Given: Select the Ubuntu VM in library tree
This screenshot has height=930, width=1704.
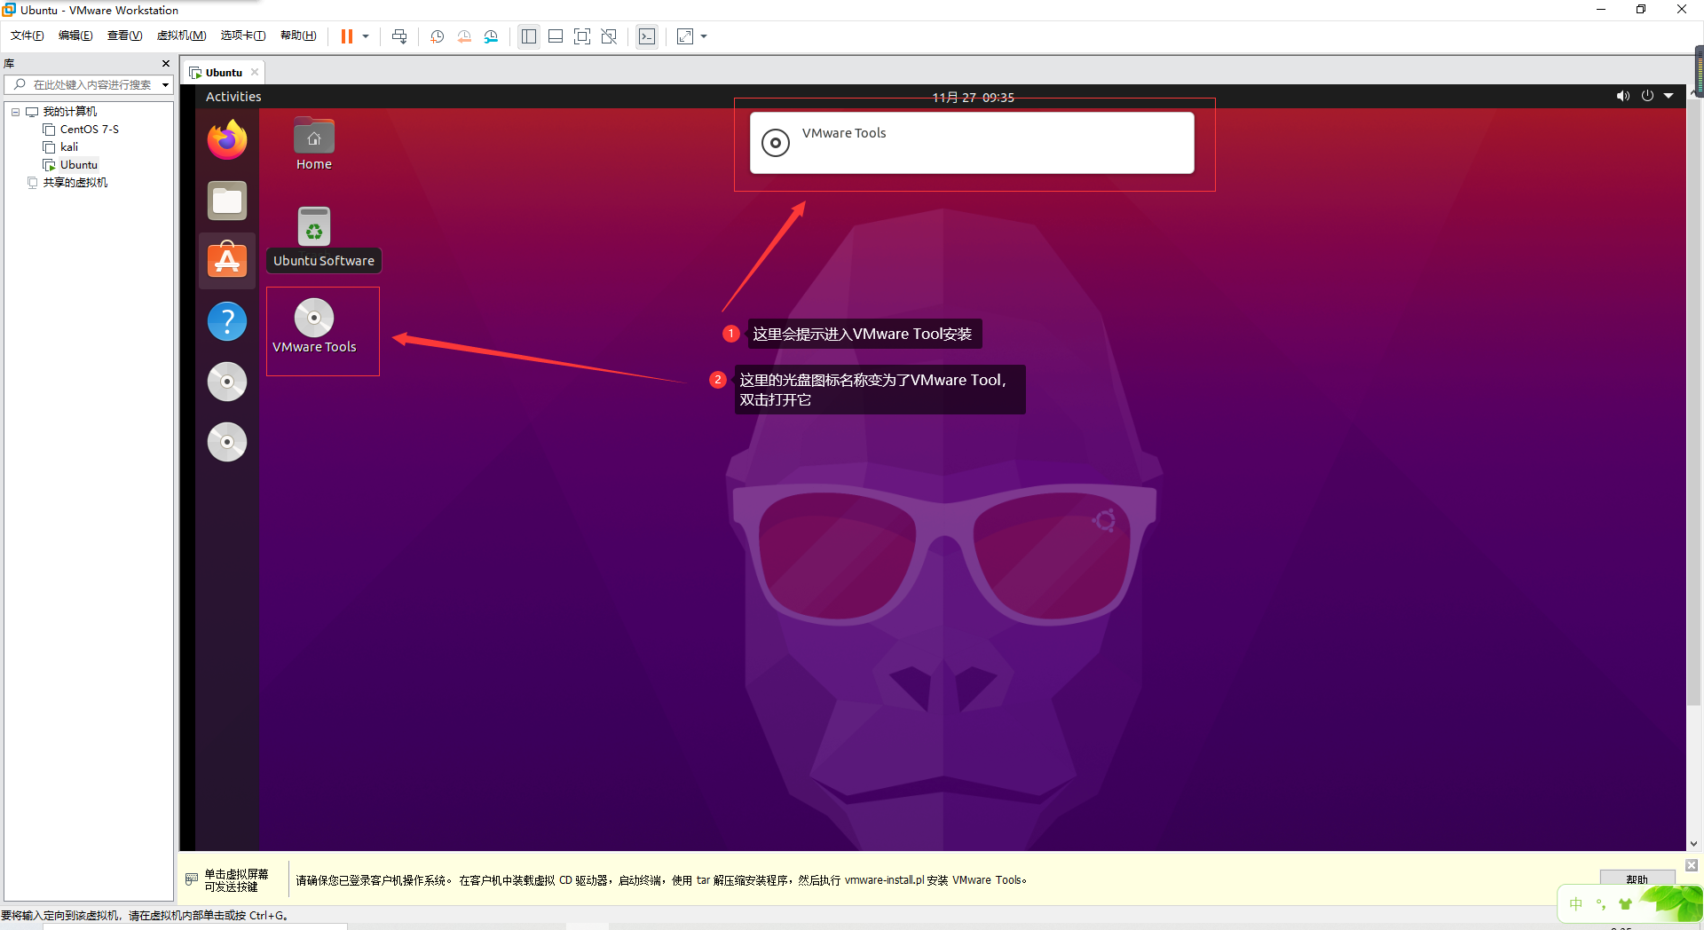Looking at the screenshot, I should [x=78, y=164].
